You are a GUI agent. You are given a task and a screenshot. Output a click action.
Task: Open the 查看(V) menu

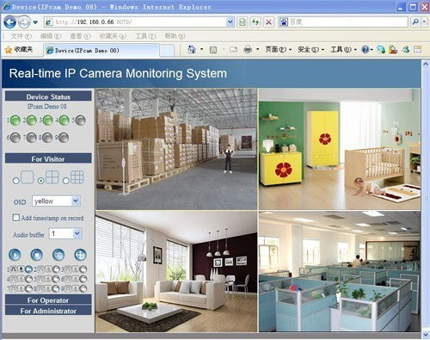tap(80, 36)
